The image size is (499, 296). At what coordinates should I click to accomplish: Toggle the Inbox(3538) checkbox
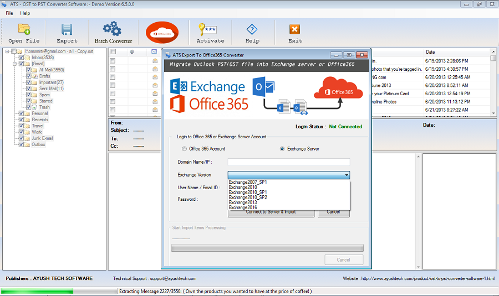tap(21, 58)
